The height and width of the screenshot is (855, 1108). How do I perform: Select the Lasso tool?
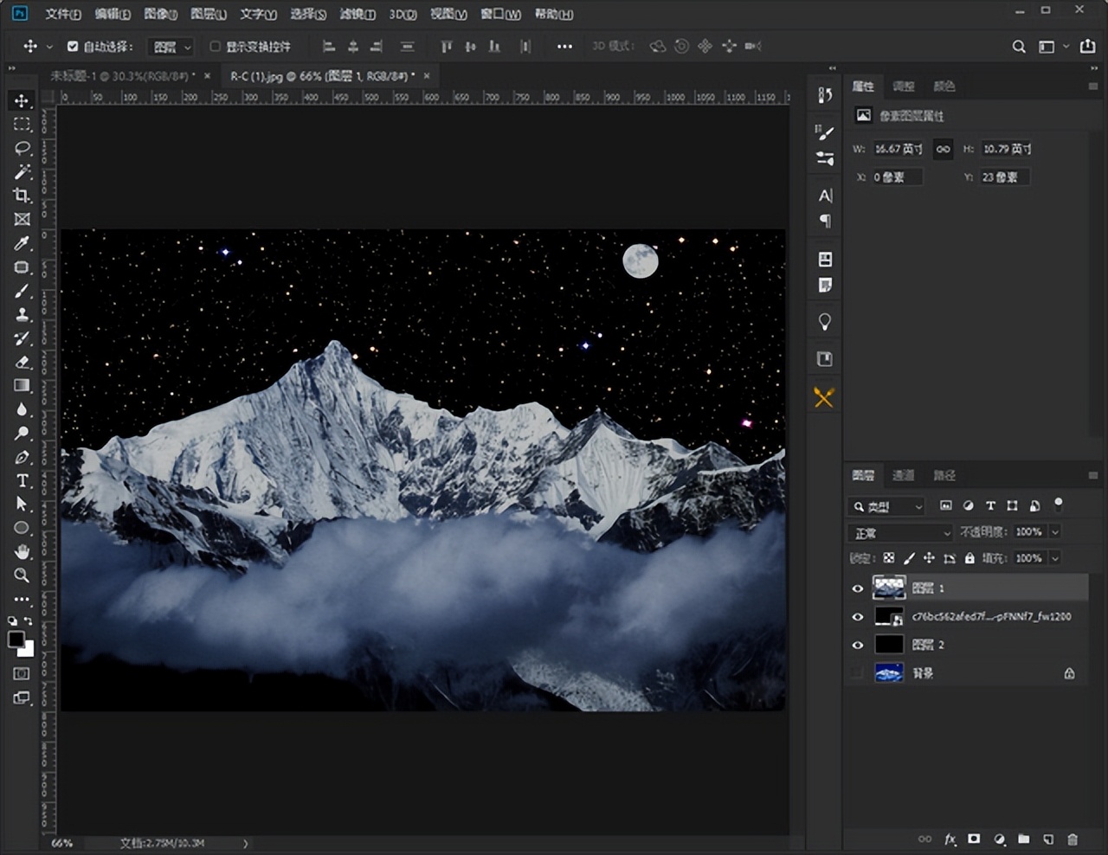(22, 148)
